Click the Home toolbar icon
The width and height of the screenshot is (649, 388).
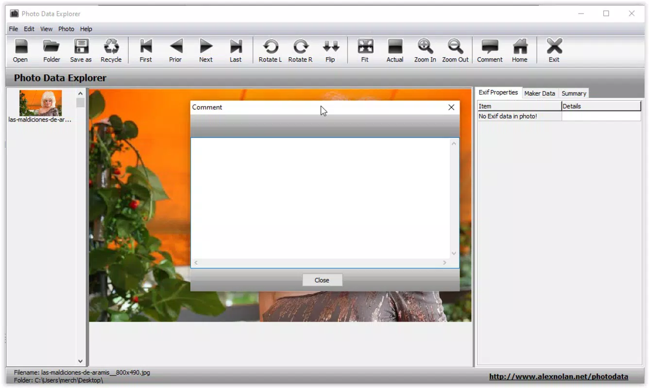520,50
